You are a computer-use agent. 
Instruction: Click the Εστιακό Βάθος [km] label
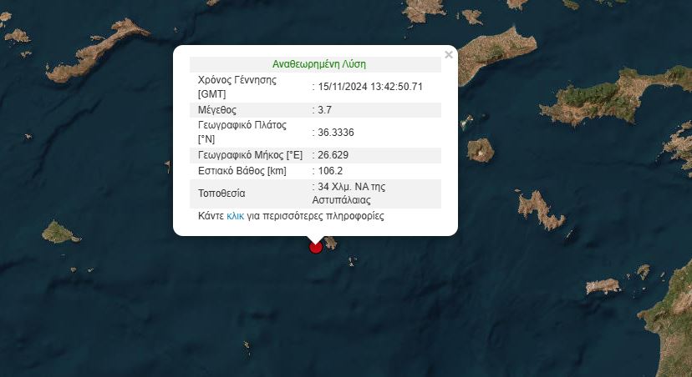coord(242,171)
